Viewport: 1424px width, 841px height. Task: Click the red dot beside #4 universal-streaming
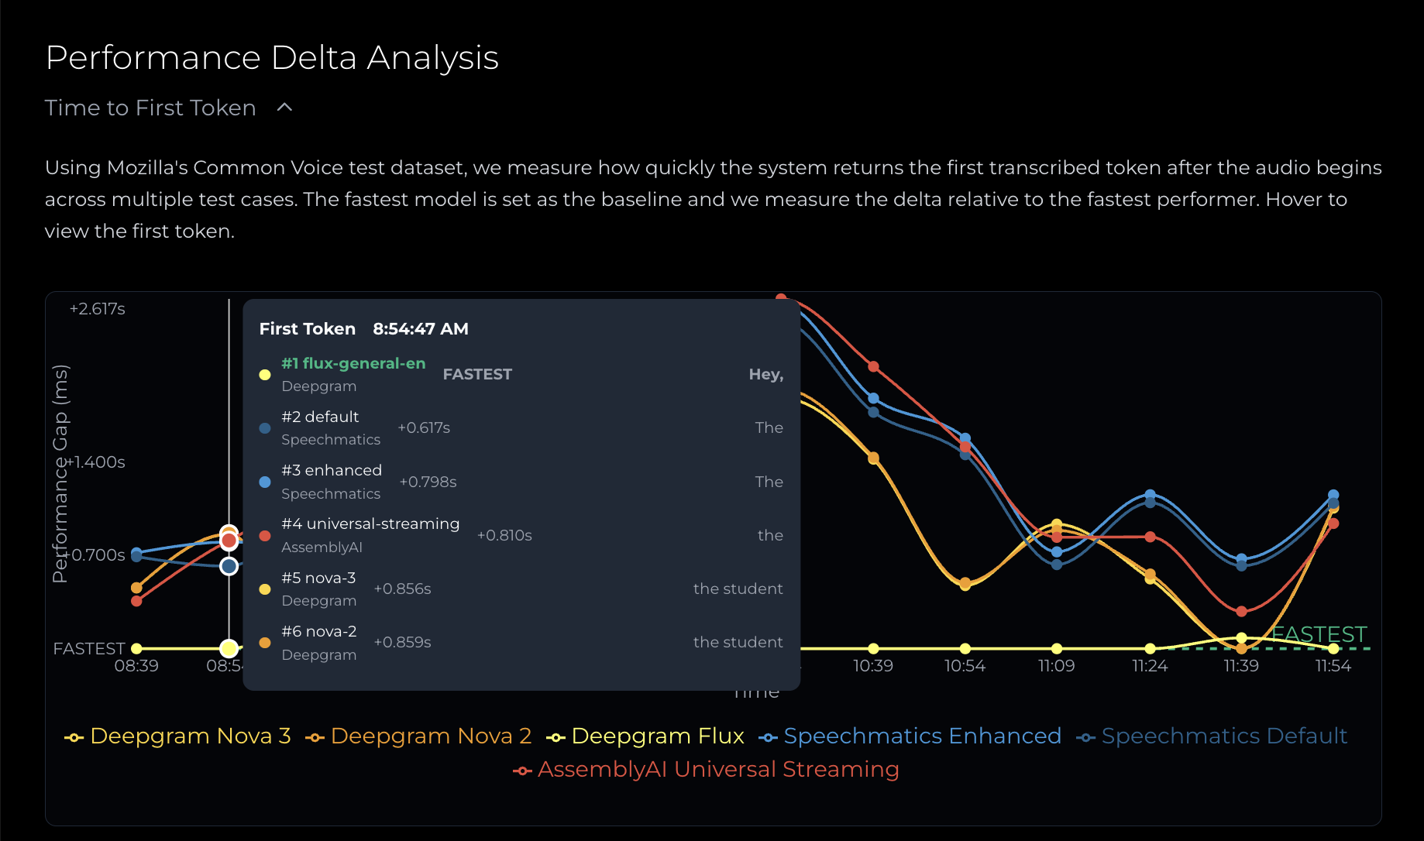point(265,536)
